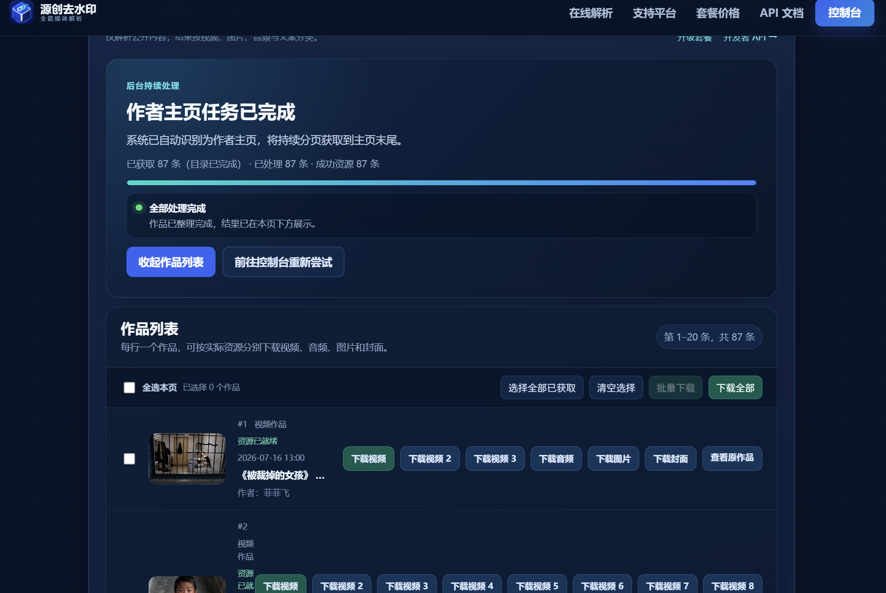Viewport: 886px width, 593px height.
Task: Open the 支持平台 nav item
Action: (x=654, y=13)
